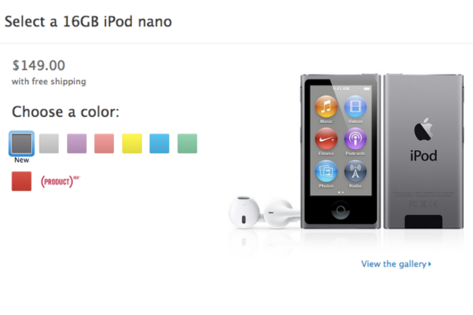Click the (PRODUCT)RED label text

tap(57, 181)
